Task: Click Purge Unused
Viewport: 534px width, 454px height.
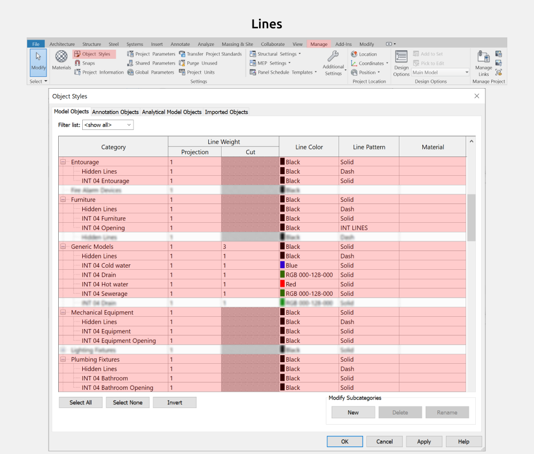Action: point(198,63)
